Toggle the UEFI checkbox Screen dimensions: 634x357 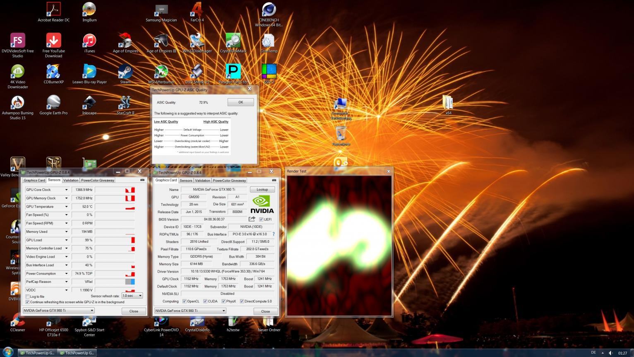(261, 220)
